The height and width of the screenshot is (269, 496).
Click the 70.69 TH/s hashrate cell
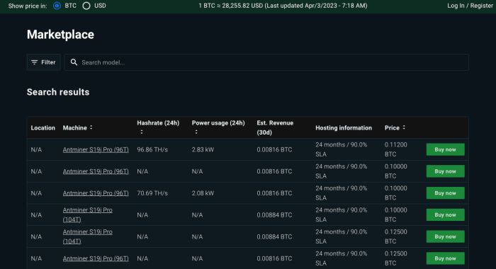(x=152, y=193)
